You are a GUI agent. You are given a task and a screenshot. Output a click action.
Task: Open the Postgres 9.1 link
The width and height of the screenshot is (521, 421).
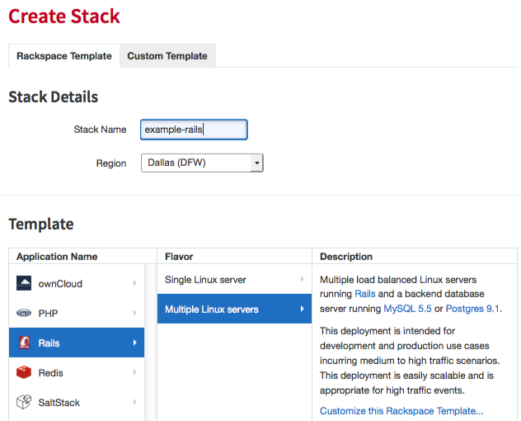pyautogui.click(x=472, y=309)
